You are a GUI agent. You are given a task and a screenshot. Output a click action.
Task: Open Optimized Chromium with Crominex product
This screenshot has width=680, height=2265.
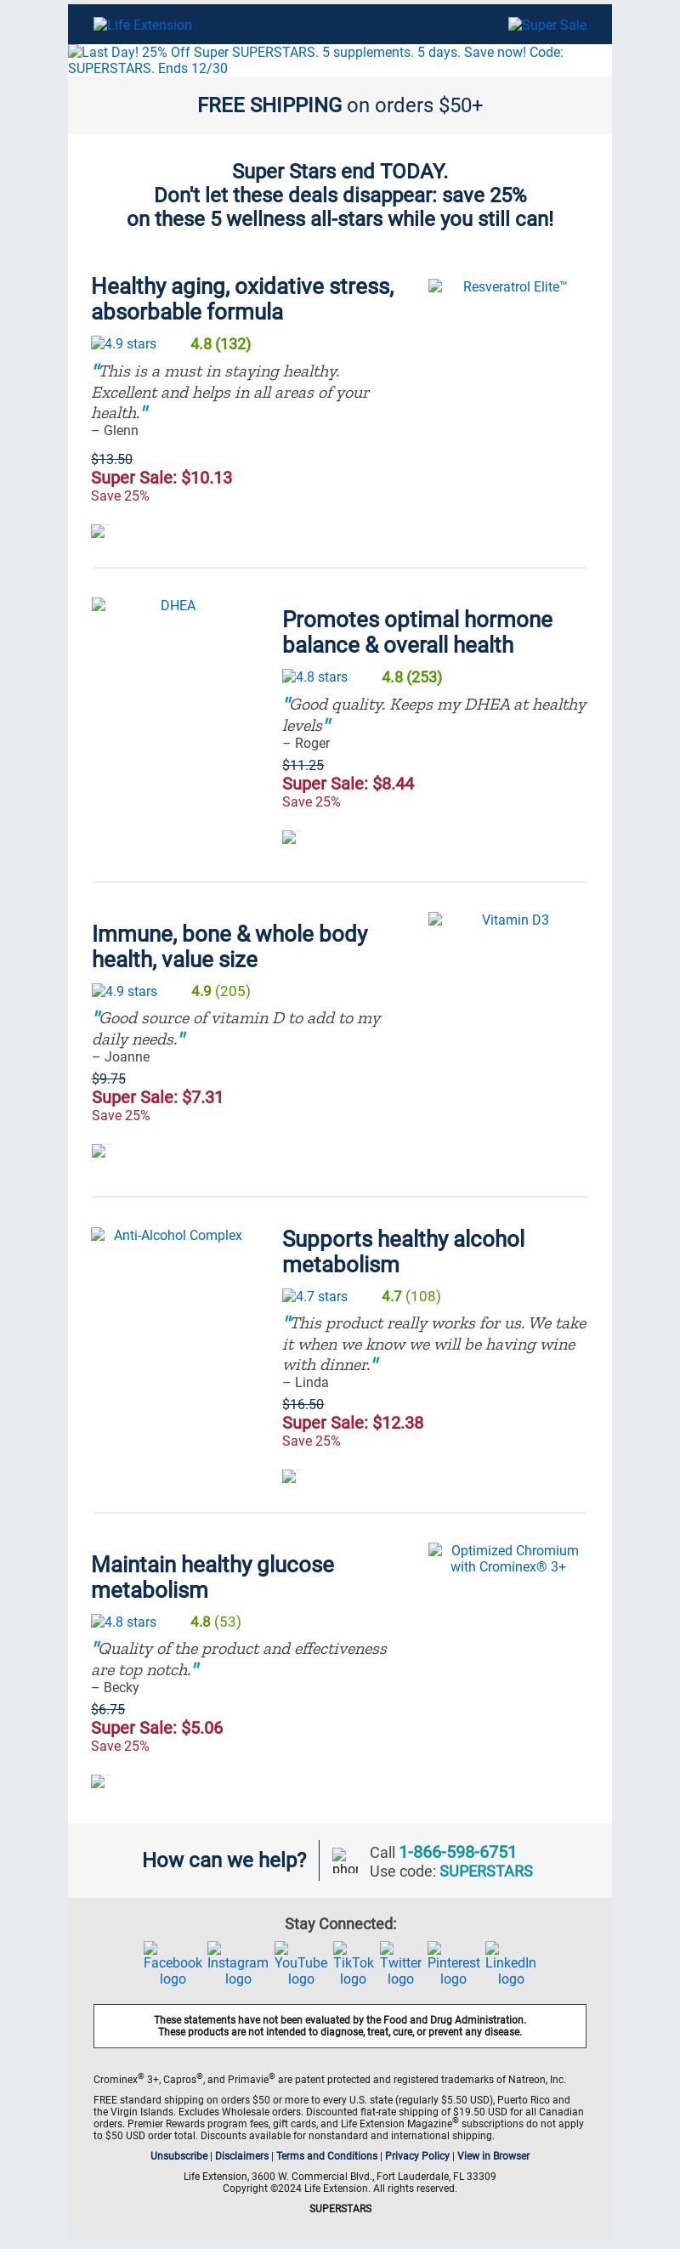507,1558
